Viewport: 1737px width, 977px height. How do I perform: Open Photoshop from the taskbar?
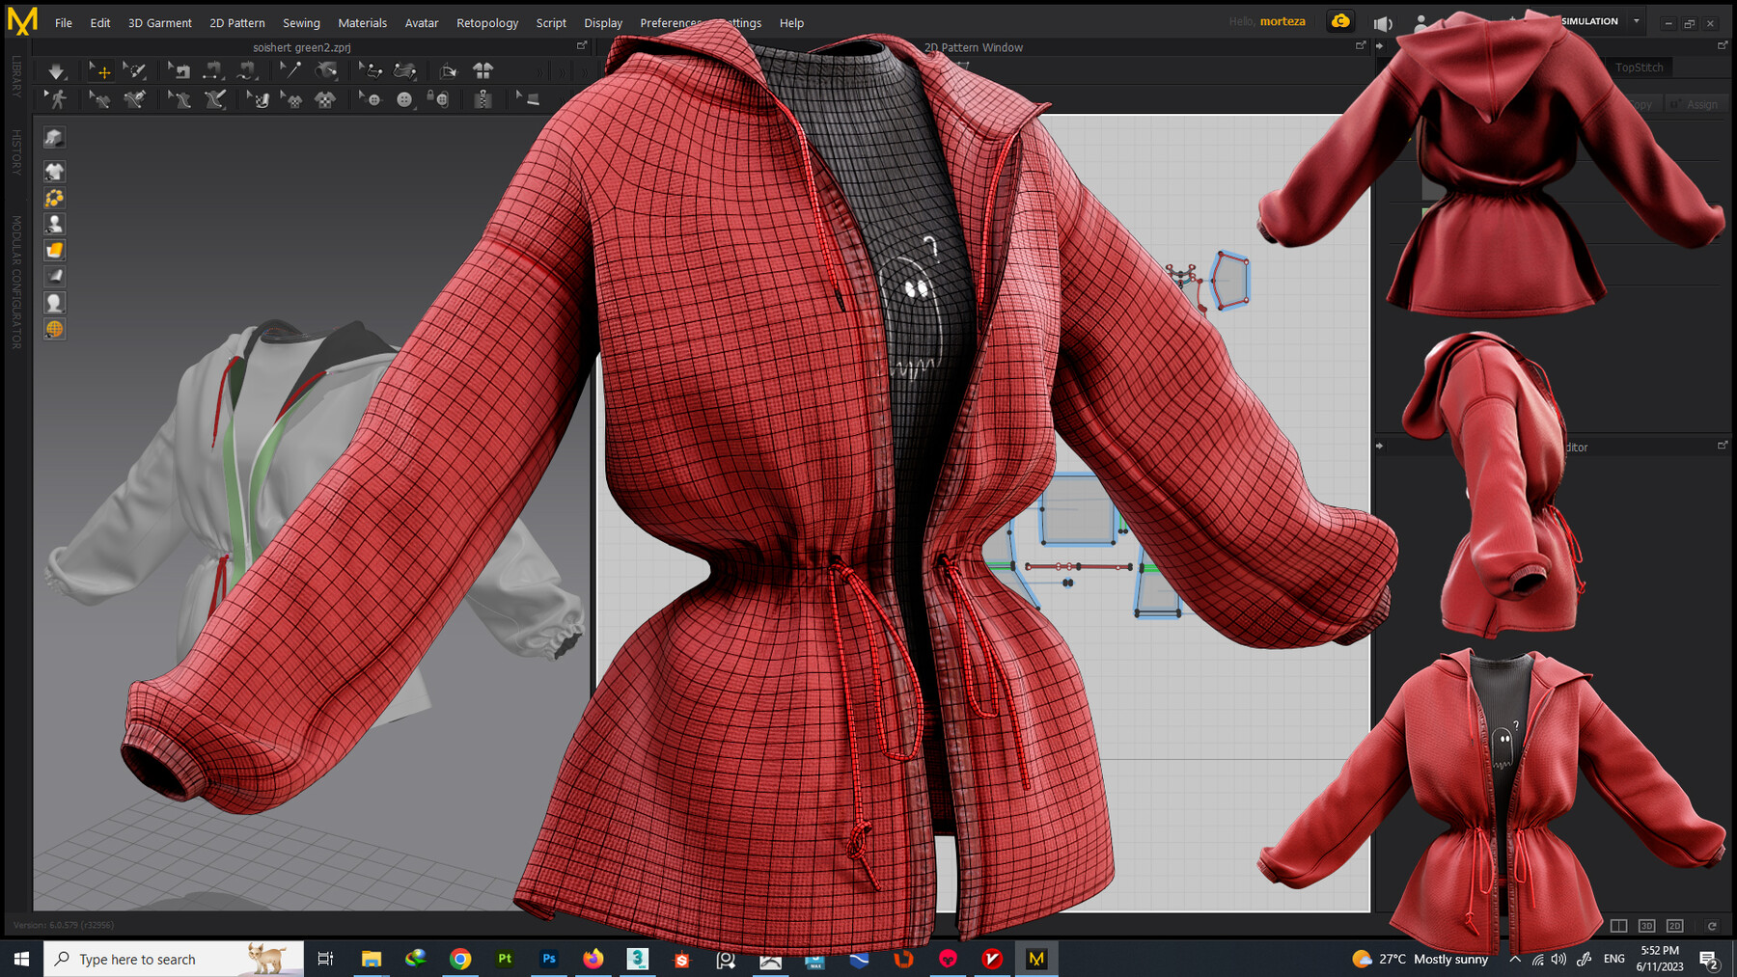click(x=549, y=959)
